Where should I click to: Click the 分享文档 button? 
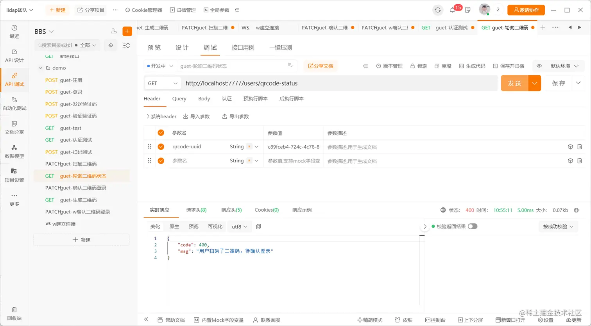(321, 66)
